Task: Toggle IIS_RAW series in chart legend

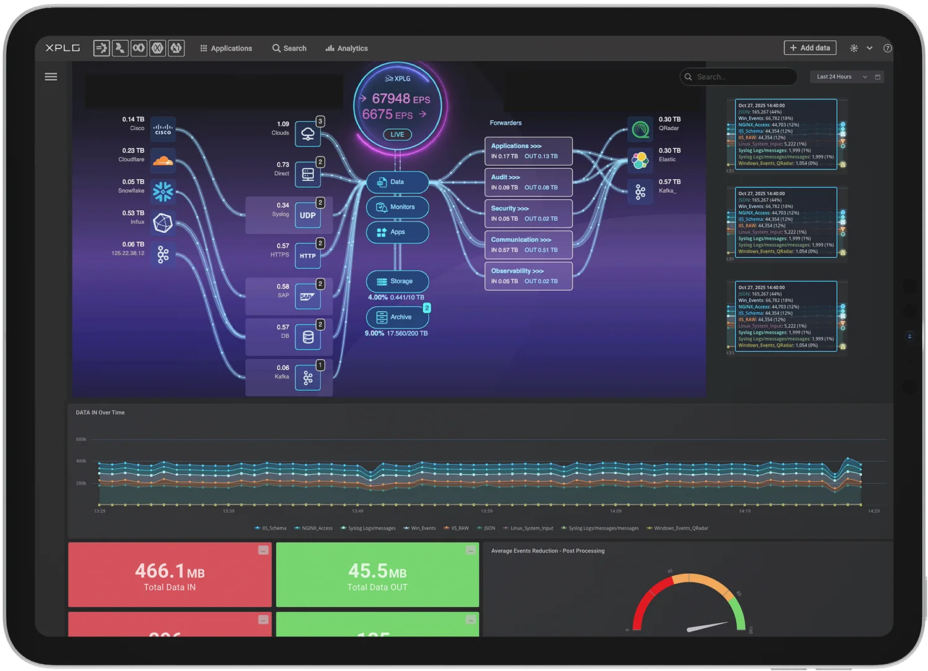Action: coord(456,528)
